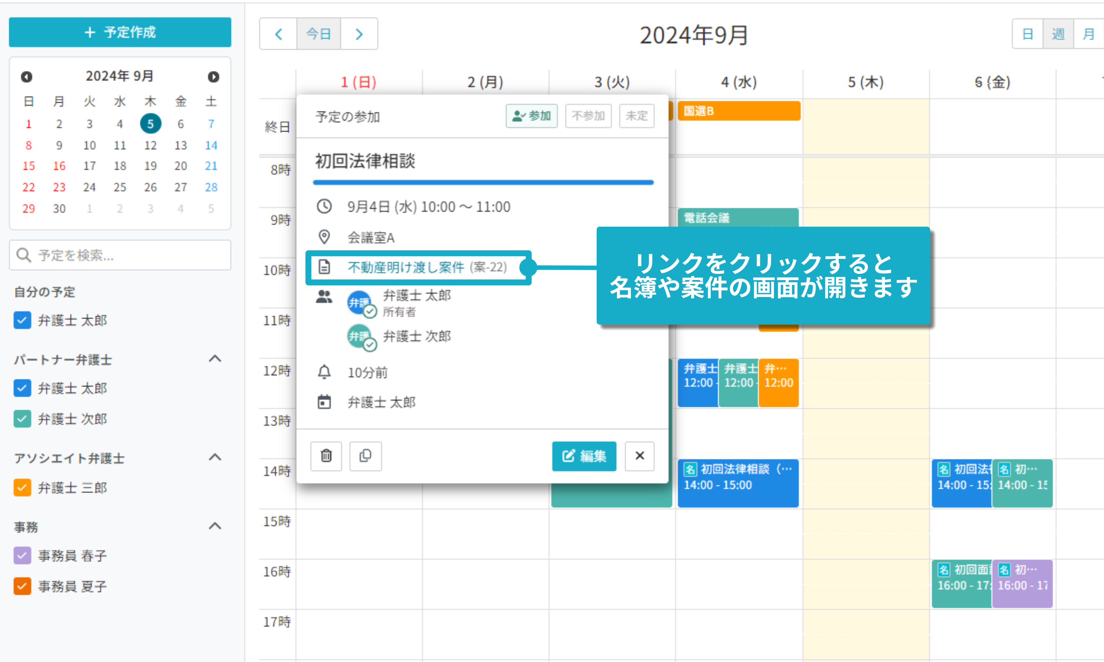Select 参加 attend button
Viewport: 1104px width, 662px height.
(x=531, y=116)
